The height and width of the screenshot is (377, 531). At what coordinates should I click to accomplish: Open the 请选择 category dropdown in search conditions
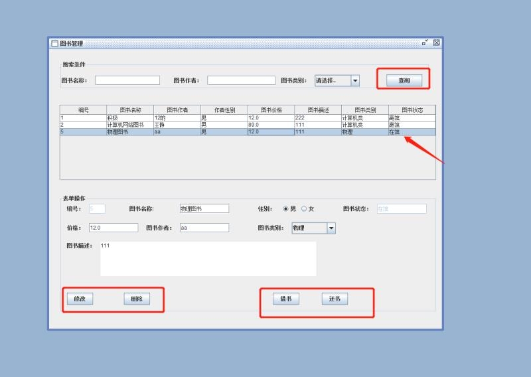click(337, 80)
